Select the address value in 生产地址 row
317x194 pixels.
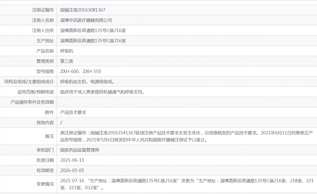pyautogui.click(x=93, y=41)
